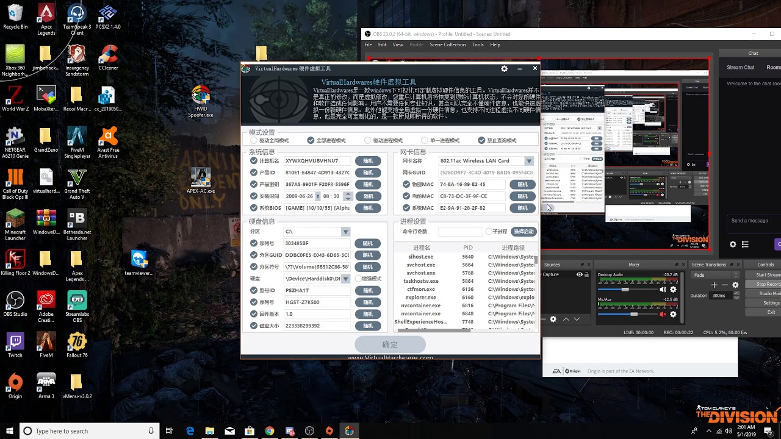The image size is (781, 439).
Task: Toggle the 物理MAC checkbox
Action: 406,184
